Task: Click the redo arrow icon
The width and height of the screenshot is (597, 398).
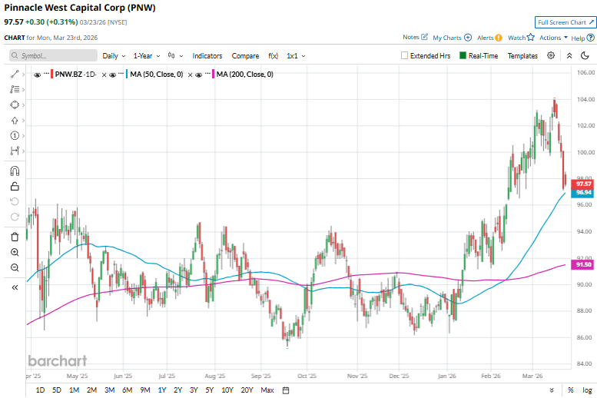Action: [15, 217]
